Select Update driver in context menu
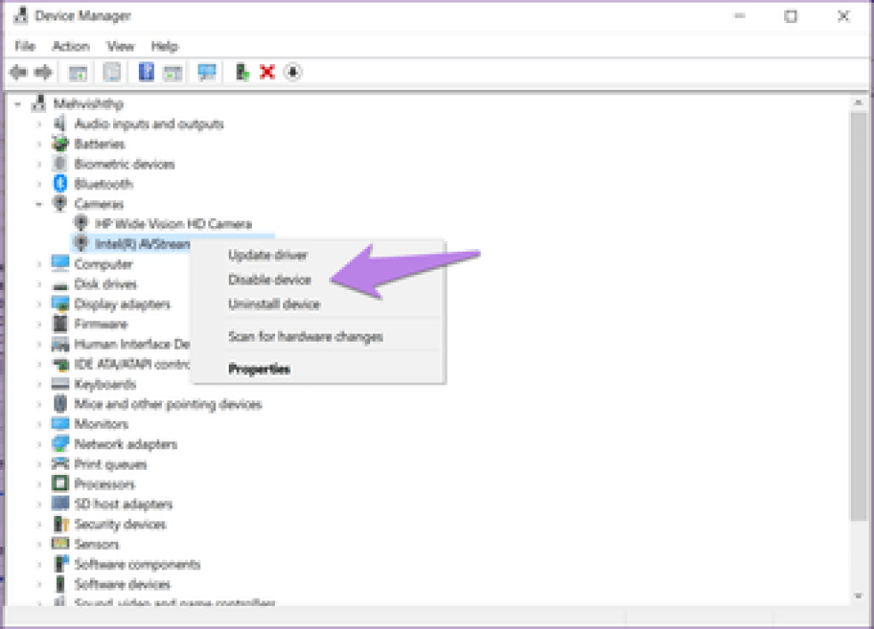 coord(268,255)
